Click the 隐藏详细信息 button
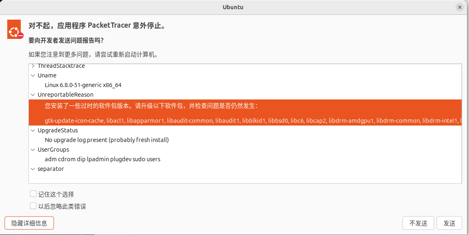This screenshot has height=235, width=469. pos(29,223)
